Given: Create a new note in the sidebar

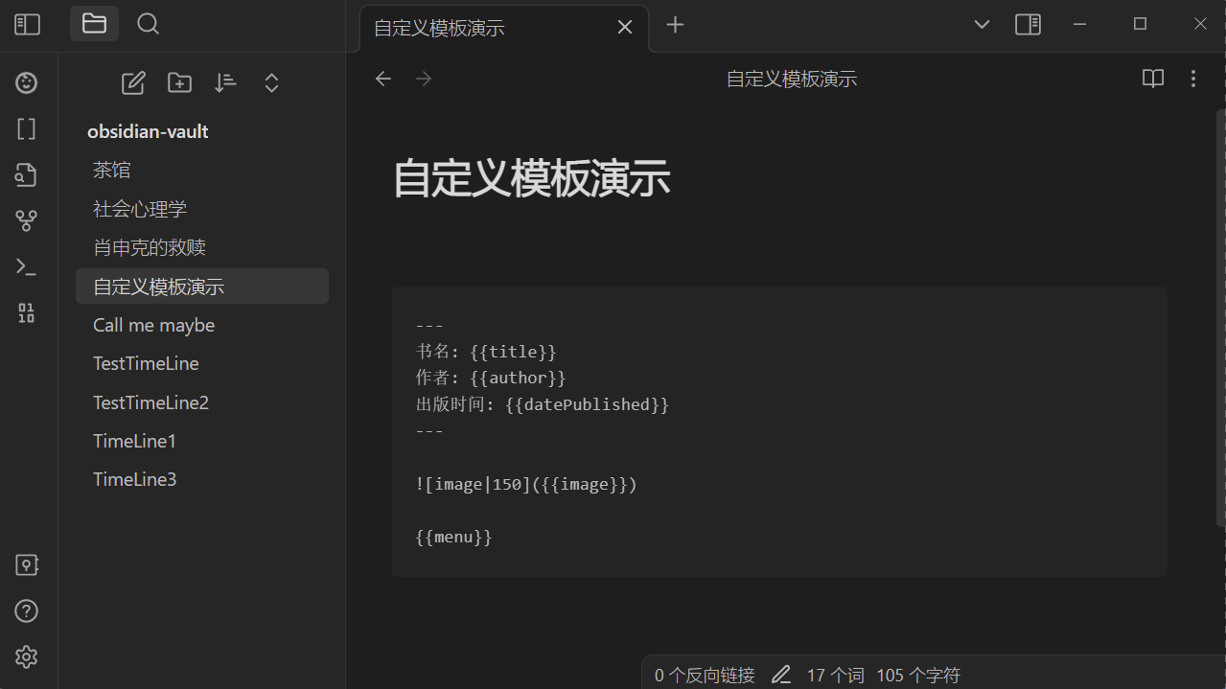Looking at the screenshot, I should 133,83.
